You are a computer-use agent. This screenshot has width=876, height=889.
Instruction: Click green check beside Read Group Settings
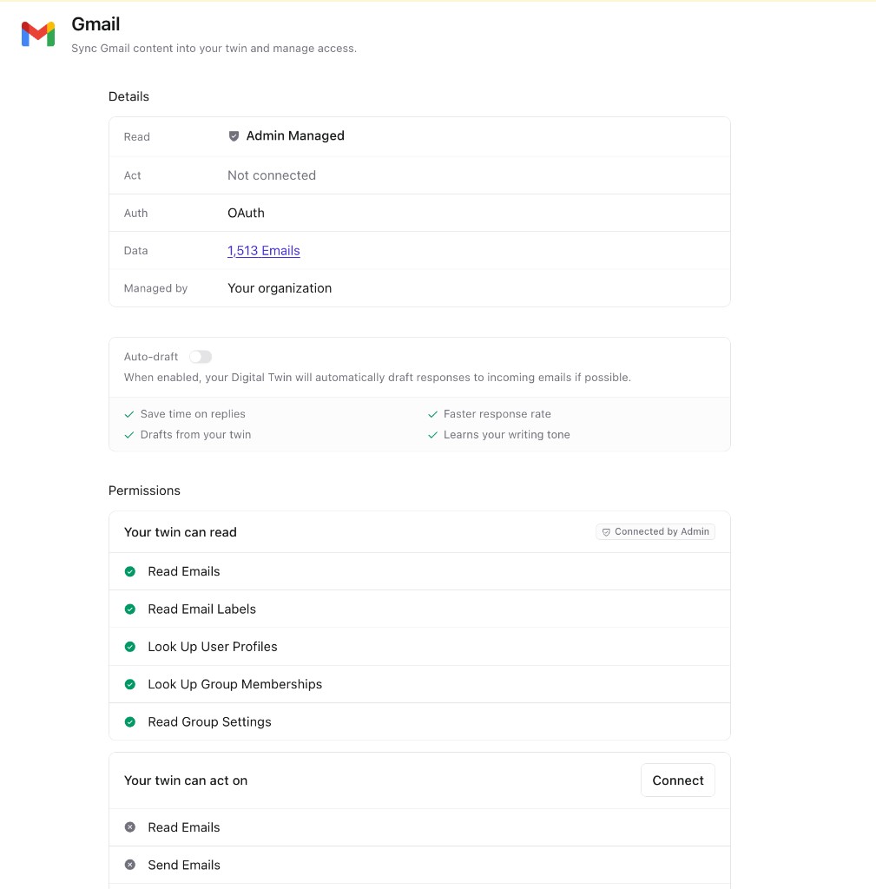click(x=130, y=721)
